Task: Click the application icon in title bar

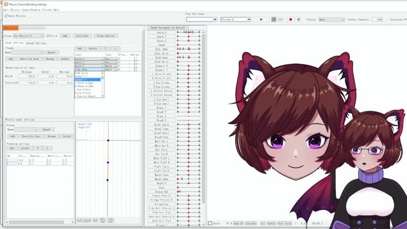Action: (6, 4)
